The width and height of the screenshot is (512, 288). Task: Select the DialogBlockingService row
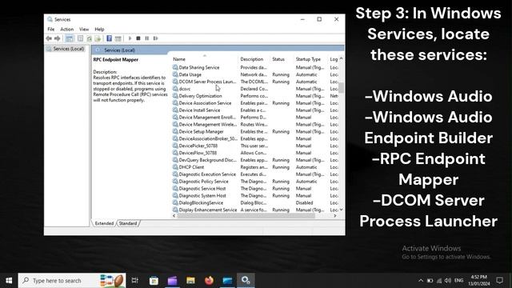point(255,202)
